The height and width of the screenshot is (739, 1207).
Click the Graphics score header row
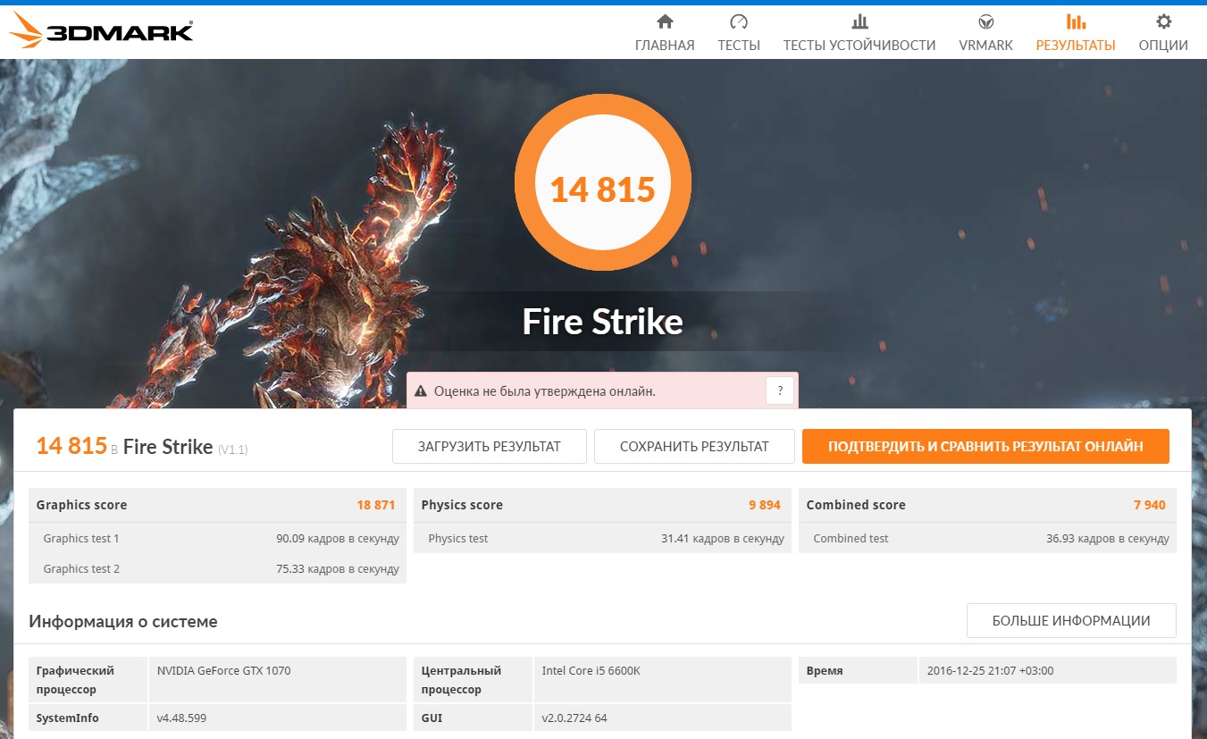pyautogui.click(x=217, y=505)
